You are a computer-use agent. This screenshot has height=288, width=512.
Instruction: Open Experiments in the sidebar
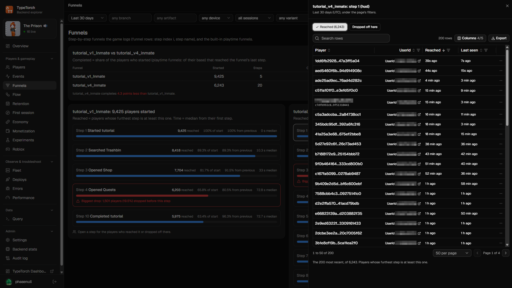tap(30, 140)
